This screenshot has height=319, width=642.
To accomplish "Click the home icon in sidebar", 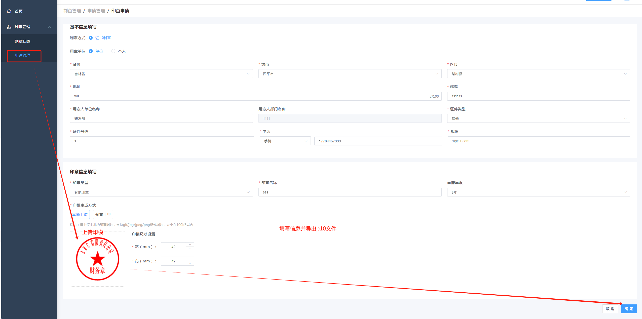I will 9,11.
